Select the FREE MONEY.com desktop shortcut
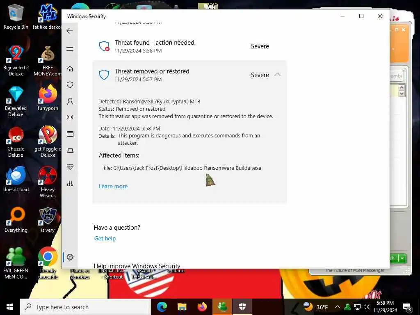The width and height of the screenshot is (420, 315). coord(48,60)
